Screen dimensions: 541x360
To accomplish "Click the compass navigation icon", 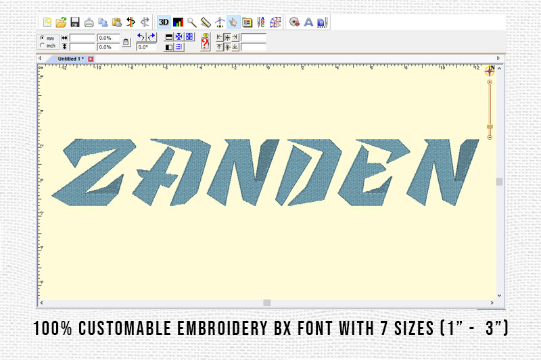I will pos(490,71).
